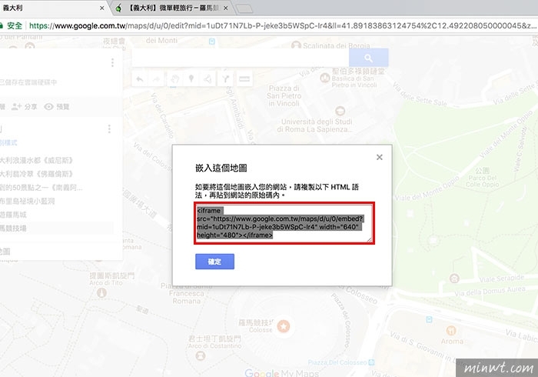Select the iframe embed code text area

284,223
